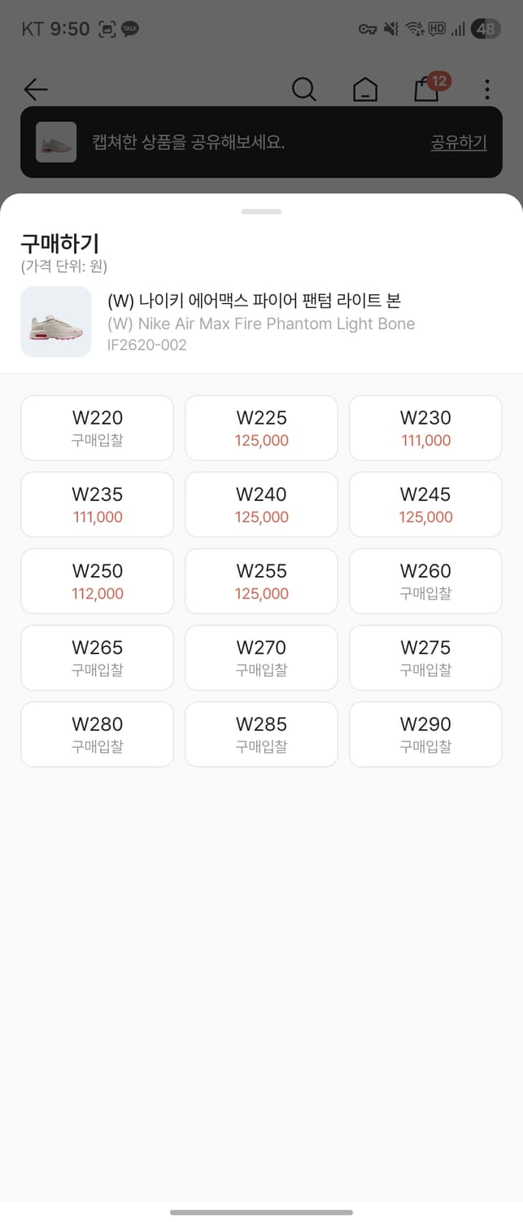Select the largest size W290
This screenshot has height=1222, width=523.
(425, 734)
